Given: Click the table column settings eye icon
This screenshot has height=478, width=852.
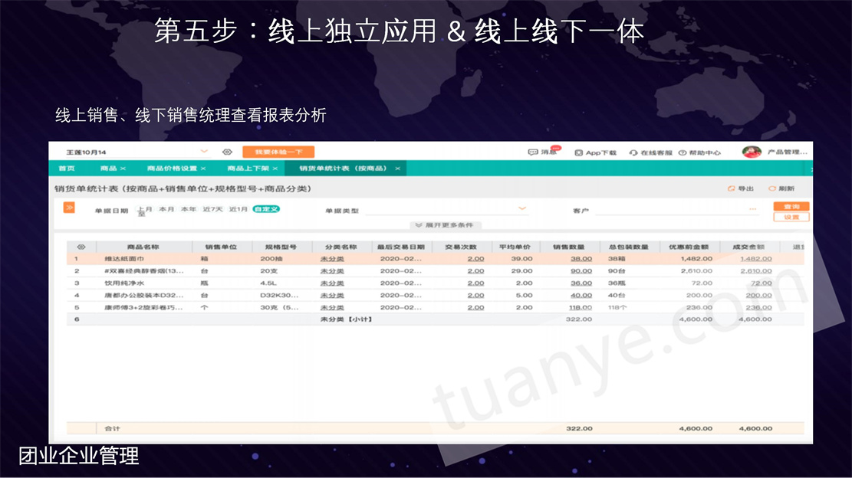Looking at the screenshot, I should [x=81, y=247].
